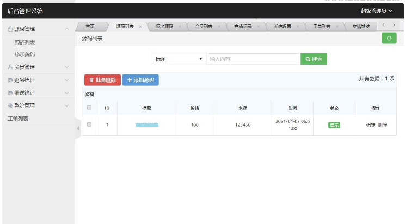This screenshot has height=224, width=411.
Task: Expand the 推送统计 menu section
Action: tap(67, 93)
